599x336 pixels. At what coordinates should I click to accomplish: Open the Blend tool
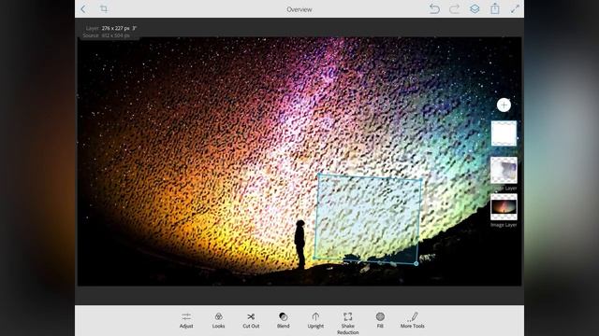tap(283, 320)
